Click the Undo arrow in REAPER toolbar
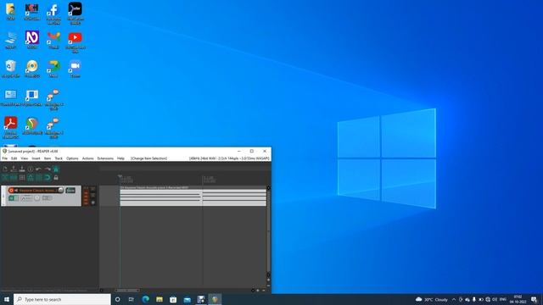The height and width of the screenshot is (305, 543). pyautogui.click(x=38, y=169)
